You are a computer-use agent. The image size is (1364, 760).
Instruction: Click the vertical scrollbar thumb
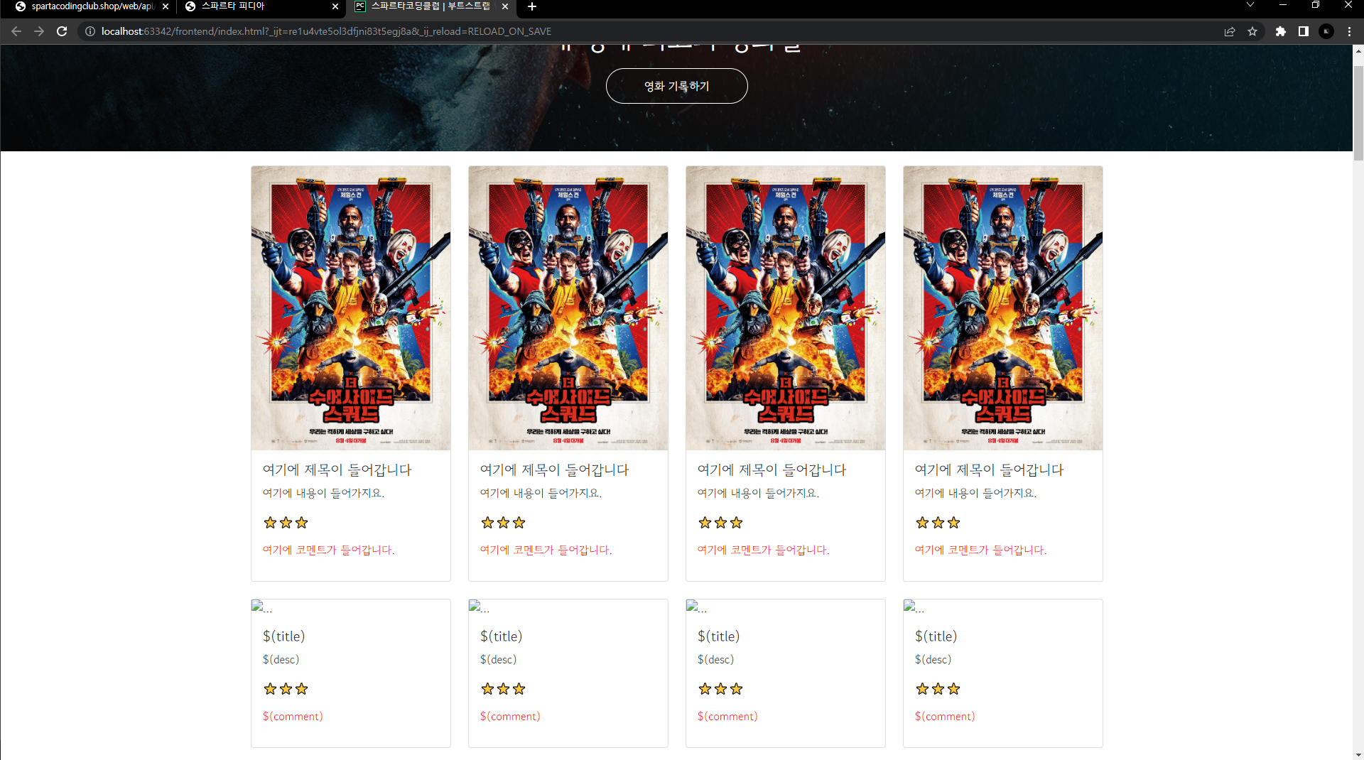(1358, 112)
